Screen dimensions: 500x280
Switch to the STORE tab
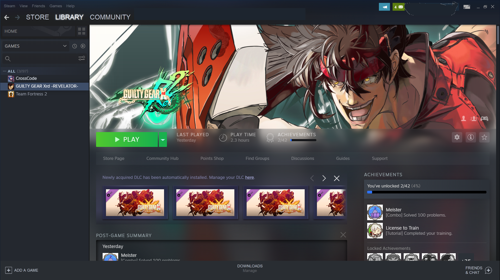tap(37, 17)
